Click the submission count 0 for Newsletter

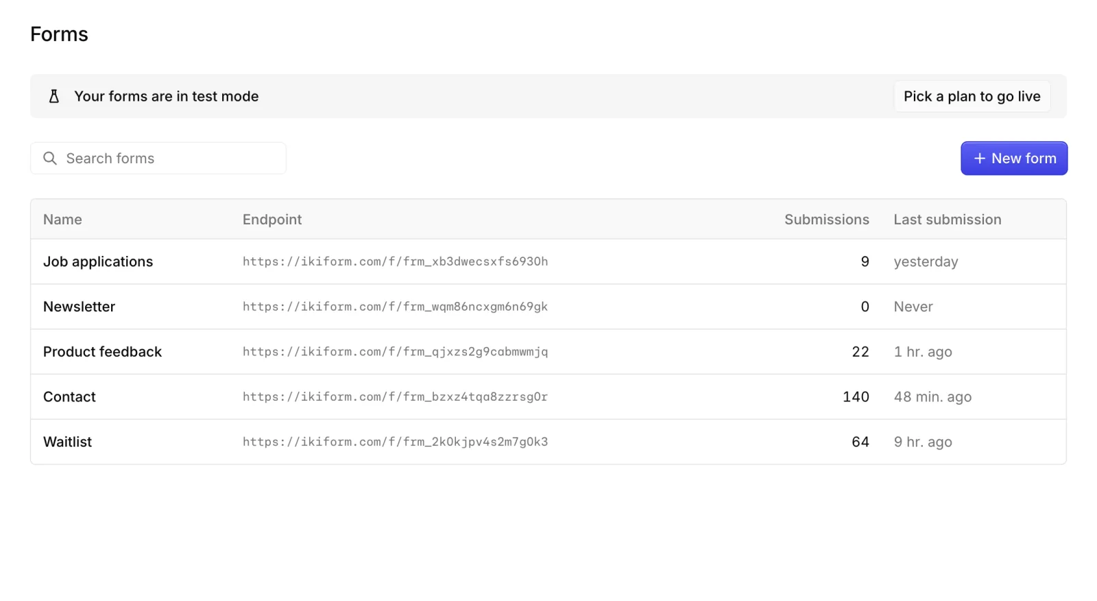865,307
